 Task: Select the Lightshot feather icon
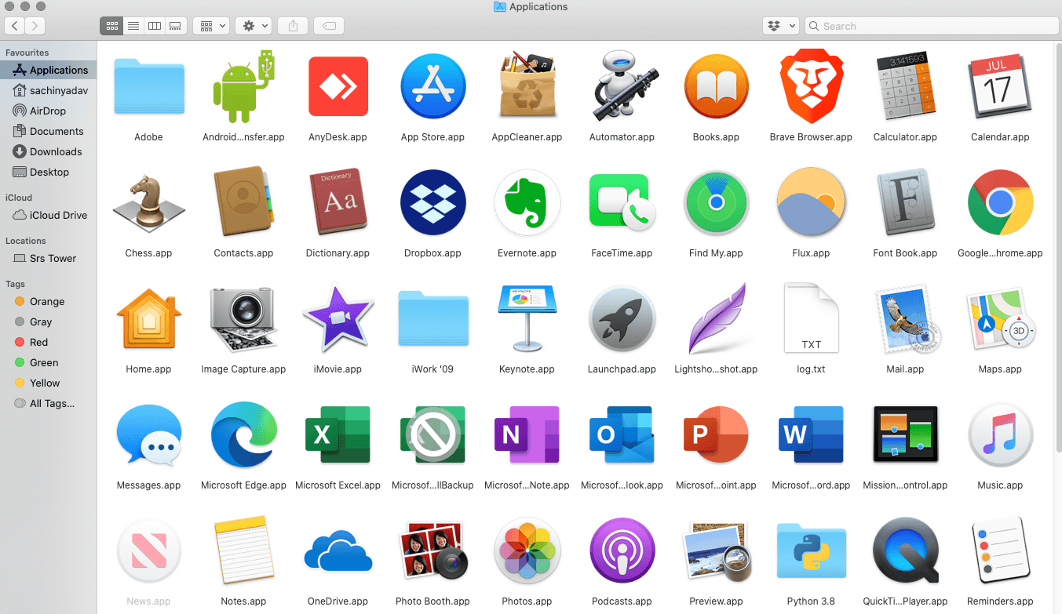click(x=717, y=318)
